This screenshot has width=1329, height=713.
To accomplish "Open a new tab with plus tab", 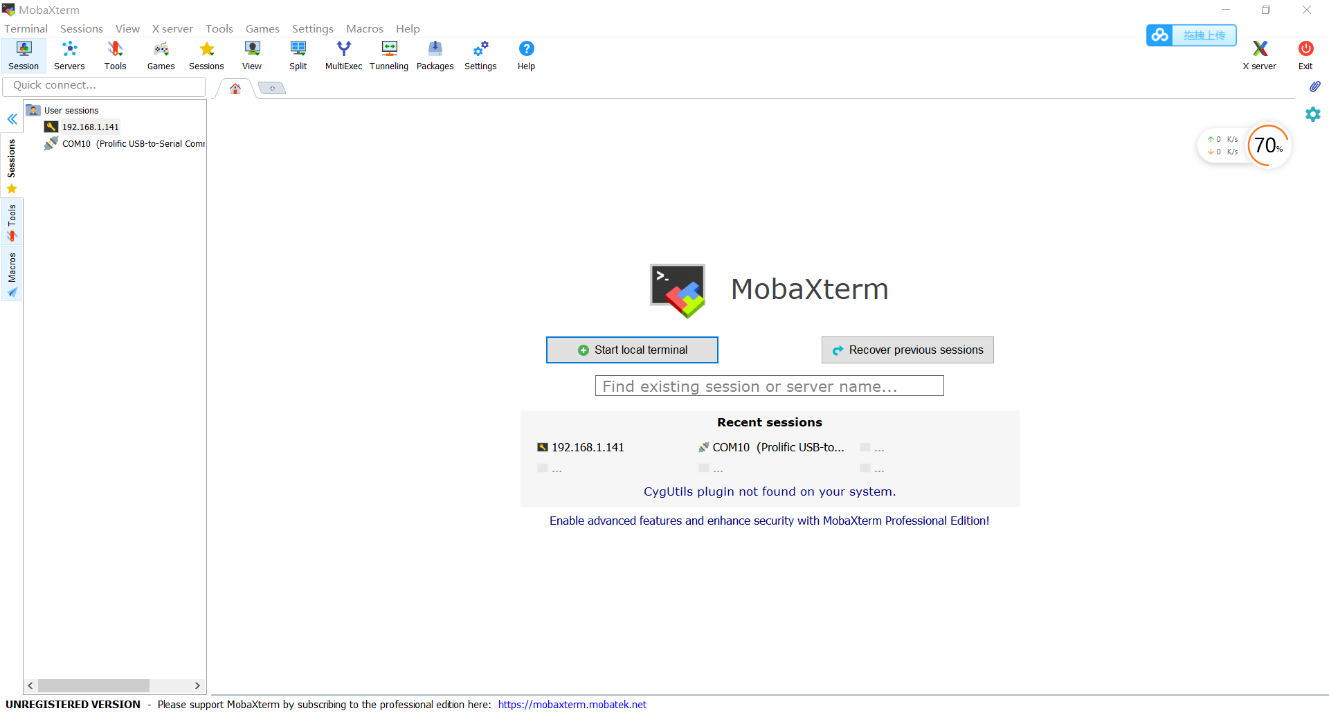I will point(272,88).
